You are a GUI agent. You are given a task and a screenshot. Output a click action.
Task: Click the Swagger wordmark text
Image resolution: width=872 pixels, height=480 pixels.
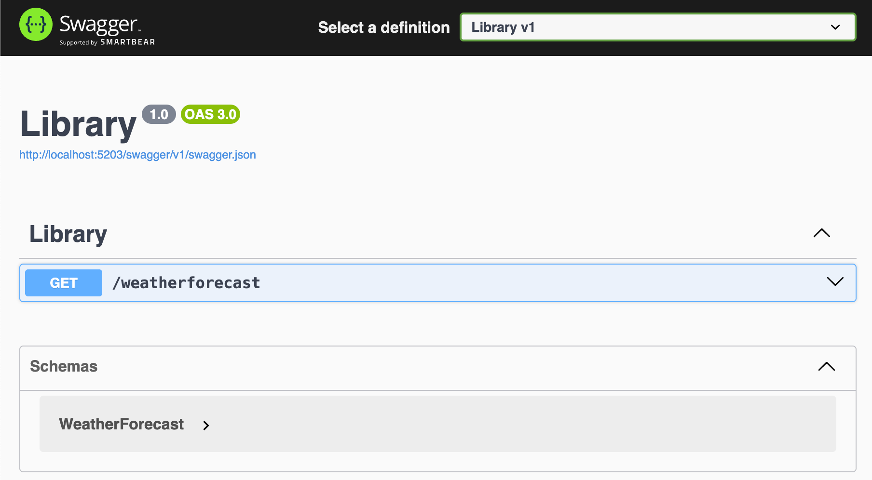[x=98, y=24]
